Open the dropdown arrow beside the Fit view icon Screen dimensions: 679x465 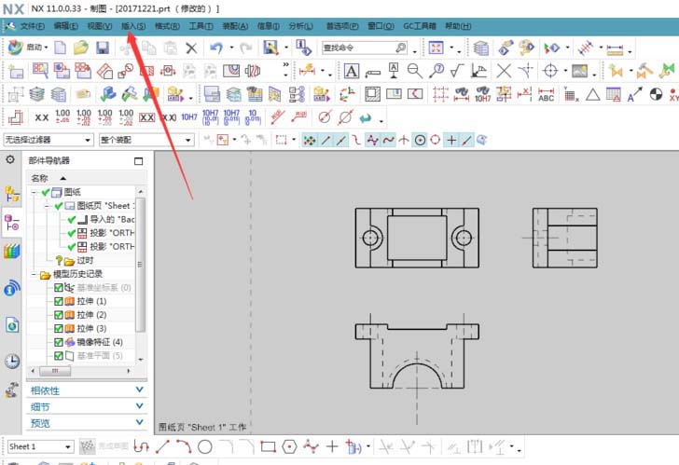[451, 48]
